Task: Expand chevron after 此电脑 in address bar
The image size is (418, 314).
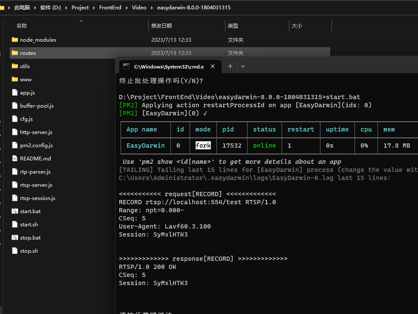Action: [35, 8]
